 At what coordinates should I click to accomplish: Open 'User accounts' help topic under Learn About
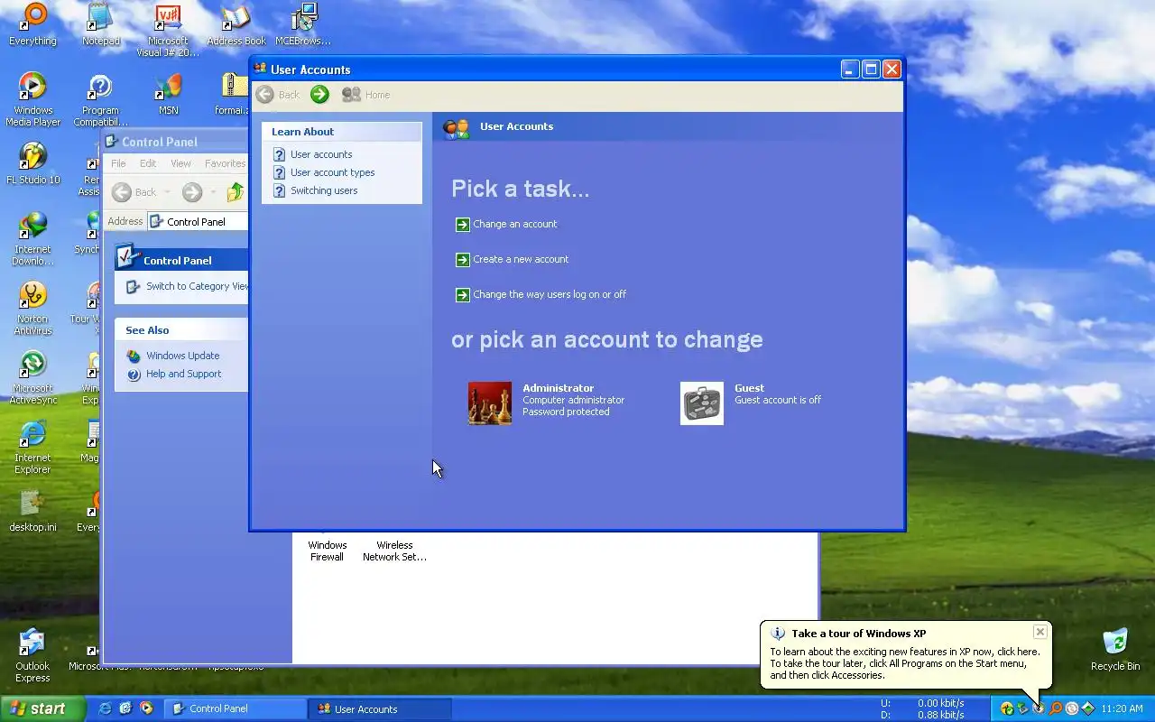click(321, 154)
